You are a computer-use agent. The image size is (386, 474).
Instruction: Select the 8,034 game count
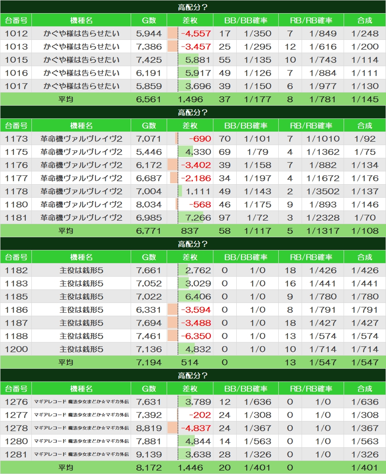tap(149, 205)
